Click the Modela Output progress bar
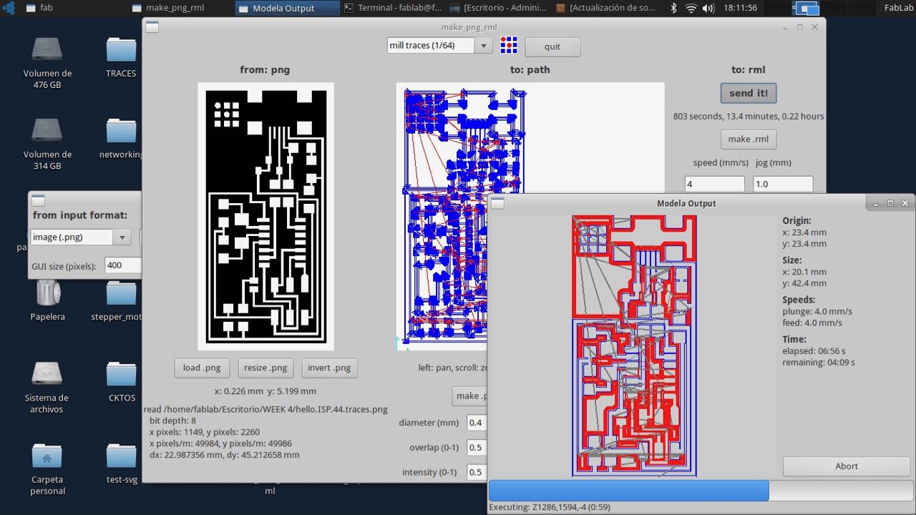This screenshot has width=916, height=515. (701, 491)
